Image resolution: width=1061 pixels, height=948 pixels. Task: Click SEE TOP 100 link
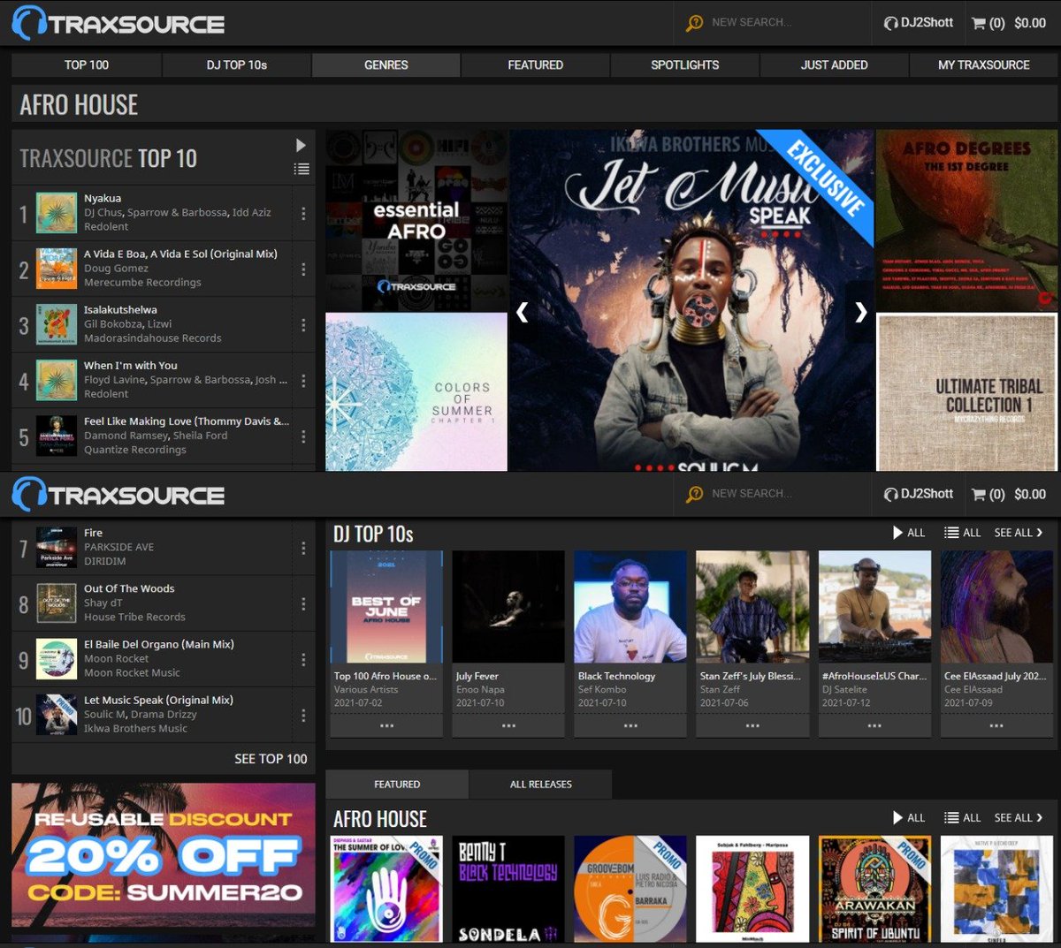click(271, 759)
